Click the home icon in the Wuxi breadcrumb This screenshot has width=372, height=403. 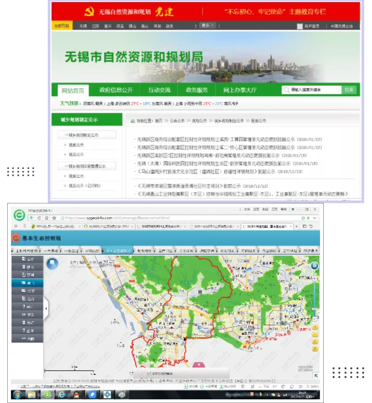pyautogui.click(x=133, y=121)
